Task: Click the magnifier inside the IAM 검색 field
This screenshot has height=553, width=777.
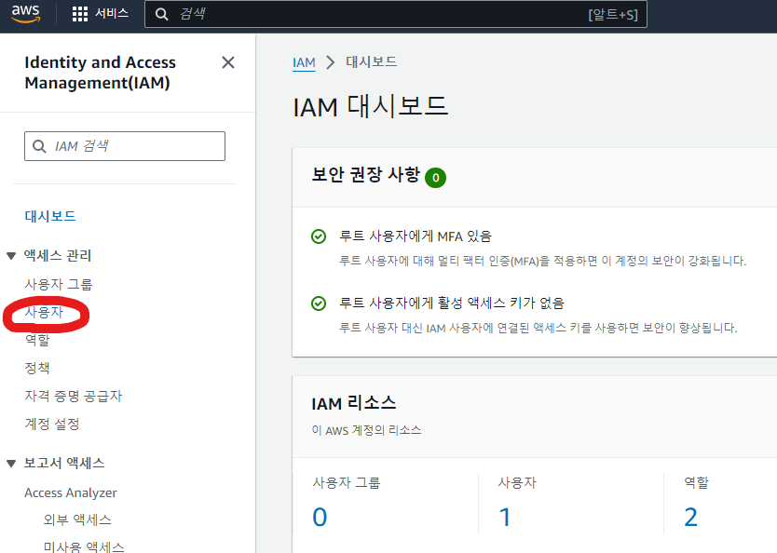Action: click(38, 146)
